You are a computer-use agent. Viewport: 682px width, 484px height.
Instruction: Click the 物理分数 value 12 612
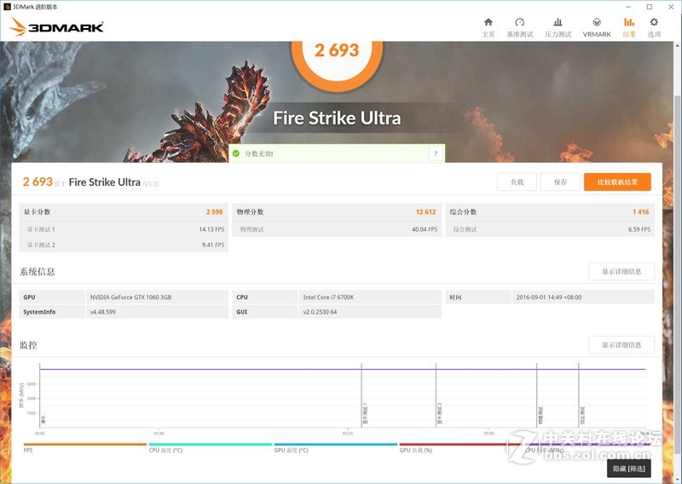coord(425,212)
